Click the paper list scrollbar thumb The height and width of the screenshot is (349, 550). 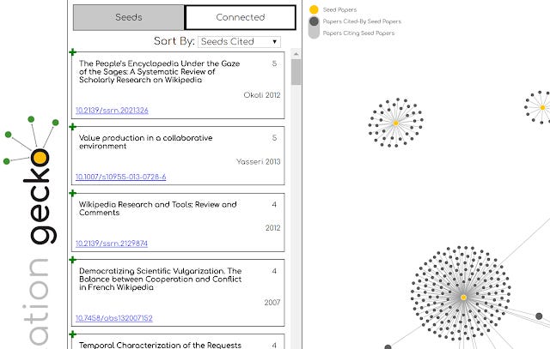(296, 72)
